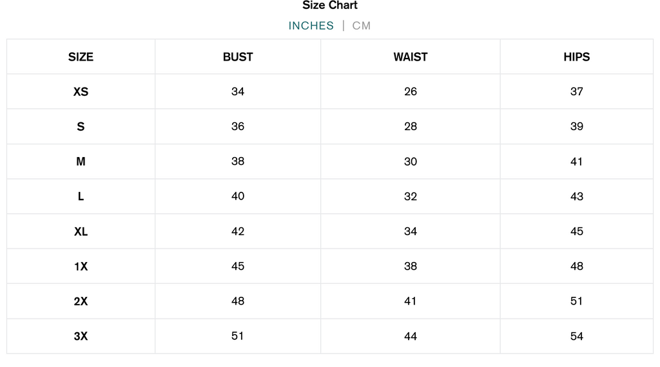The height and width of the screenshot is (367, 660).
Task: Select the XS size row label
Action: tap(81, 91)
